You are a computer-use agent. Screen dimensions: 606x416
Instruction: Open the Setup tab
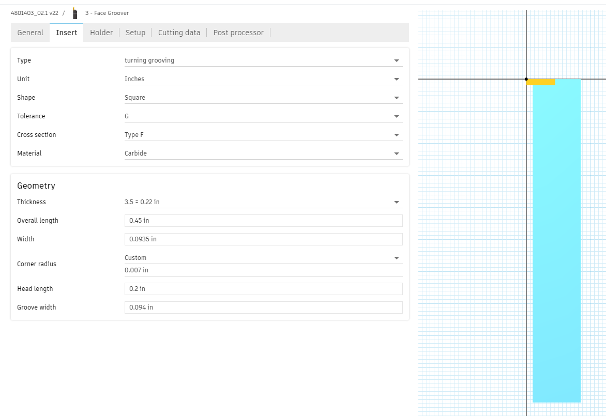pyautogui.click(x=135, y=33)
